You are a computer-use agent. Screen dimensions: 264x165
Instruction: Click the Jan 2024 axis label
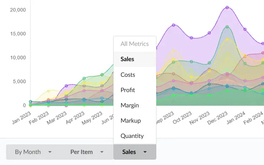point(236,118)
